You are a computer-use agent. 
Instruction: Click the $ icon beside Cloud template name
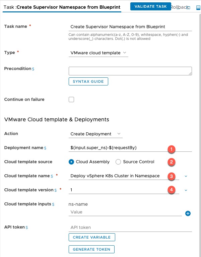(x=52, y=176)
